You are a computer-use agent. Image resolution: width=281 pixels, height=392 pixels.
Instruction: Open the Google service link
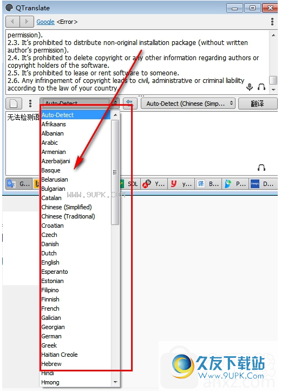pyautogui.click(x=45, y=22)
